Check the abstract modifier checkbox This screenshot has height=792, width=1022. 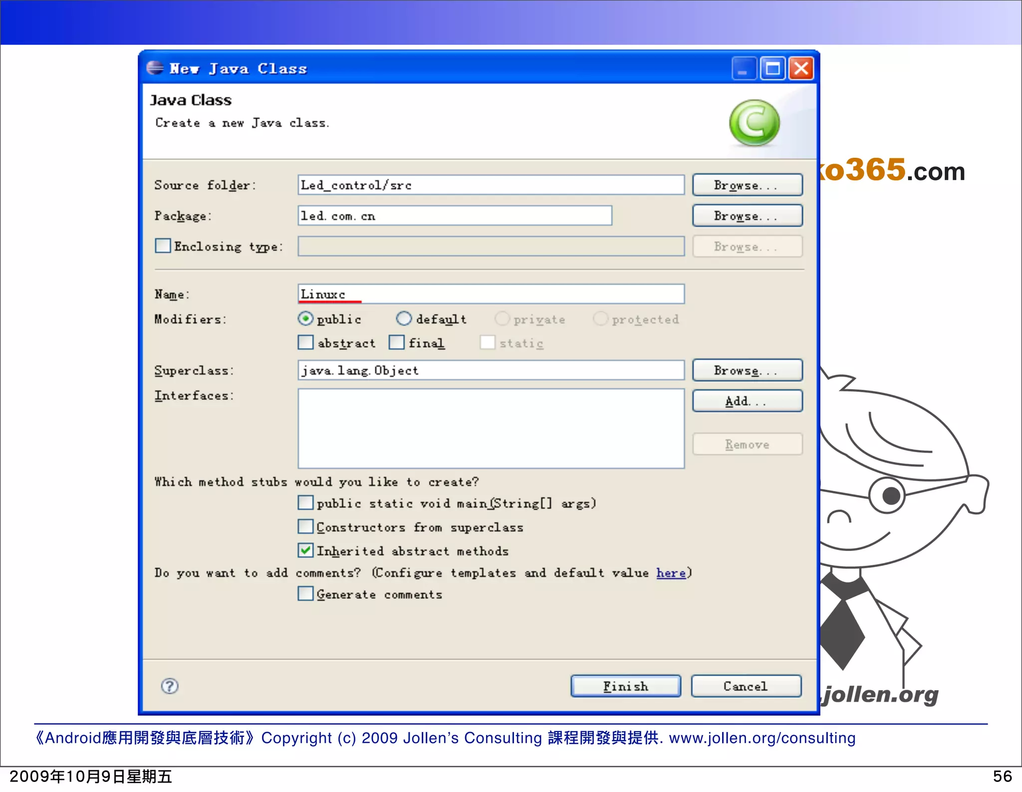pos(305,343)
